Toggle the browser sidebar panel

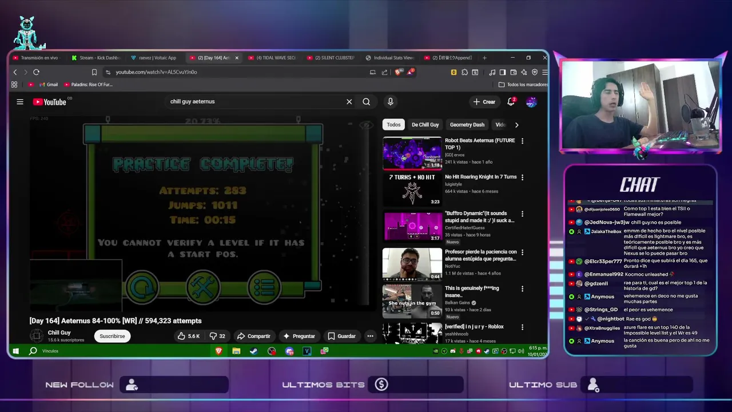[503, 72]
